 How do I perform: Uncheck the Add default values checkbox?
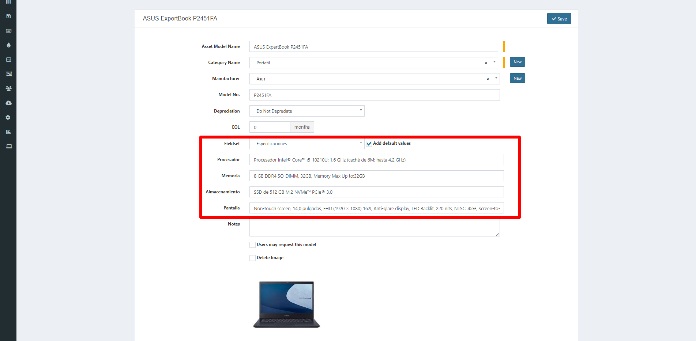coord(369,143)
